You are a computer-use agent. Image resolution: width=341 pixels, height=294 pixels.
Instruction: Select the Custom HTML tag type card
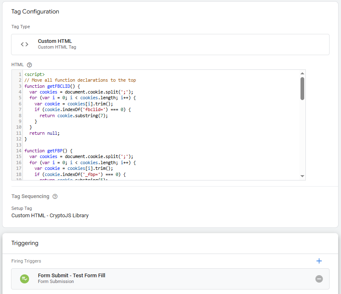170,44
